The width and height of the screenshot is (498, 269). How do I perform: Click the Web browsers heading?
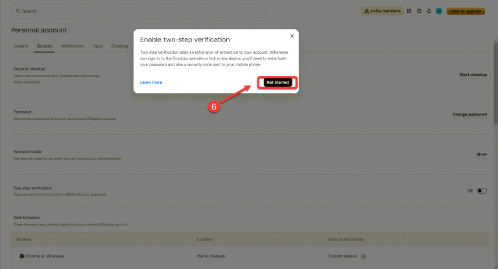pos(27,218)
